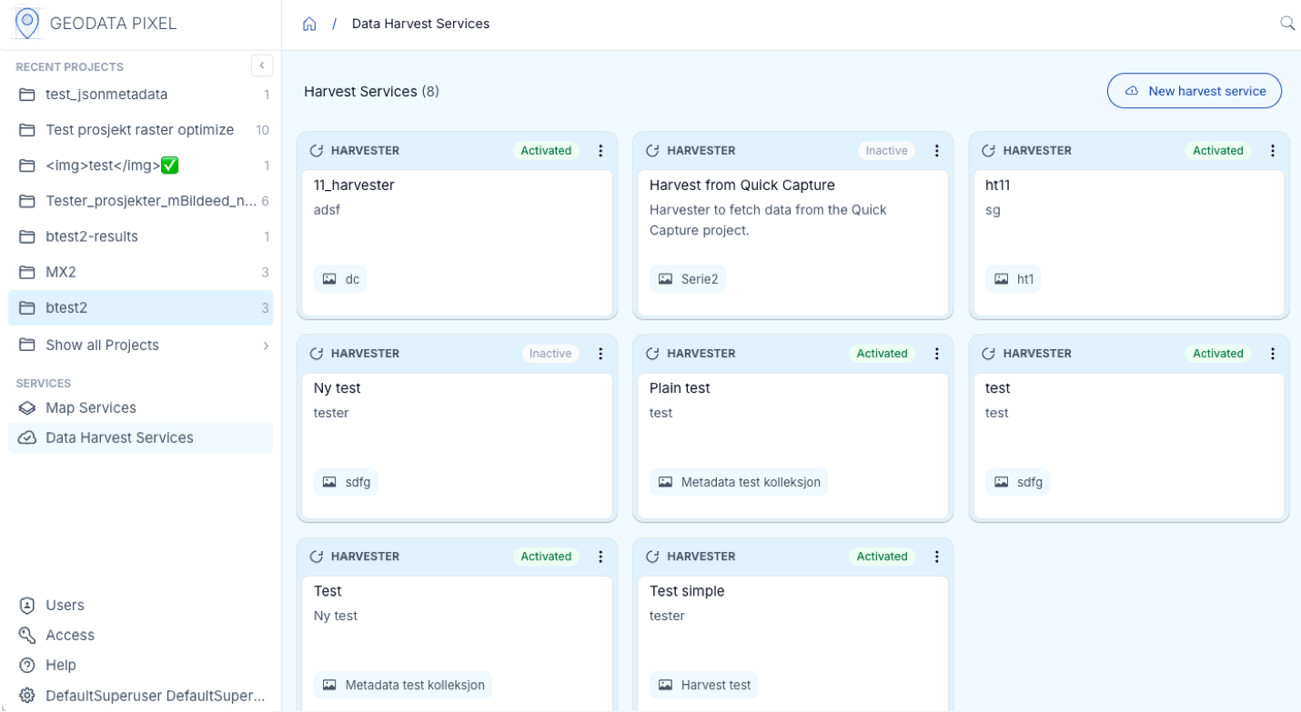Screen dimensions: 1301x712
Task: Open Map Services
Action: 140,408
